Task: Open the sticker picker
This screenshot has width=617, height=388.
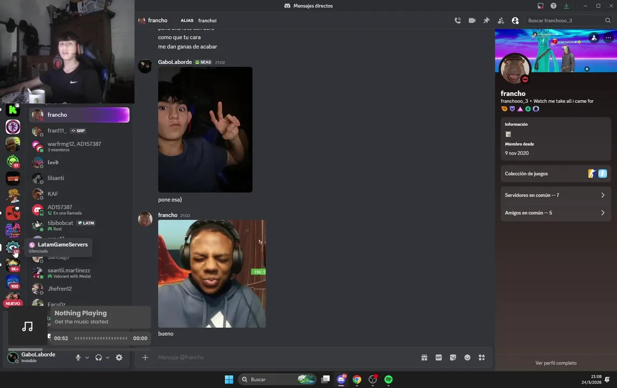Action: (x=453, y=357)
